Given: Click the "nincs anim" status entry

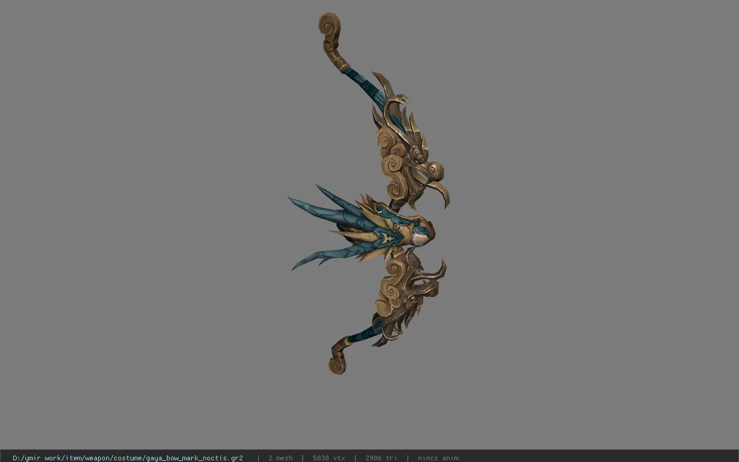Looking at the screenshot, I should click(x=438, y=458).
